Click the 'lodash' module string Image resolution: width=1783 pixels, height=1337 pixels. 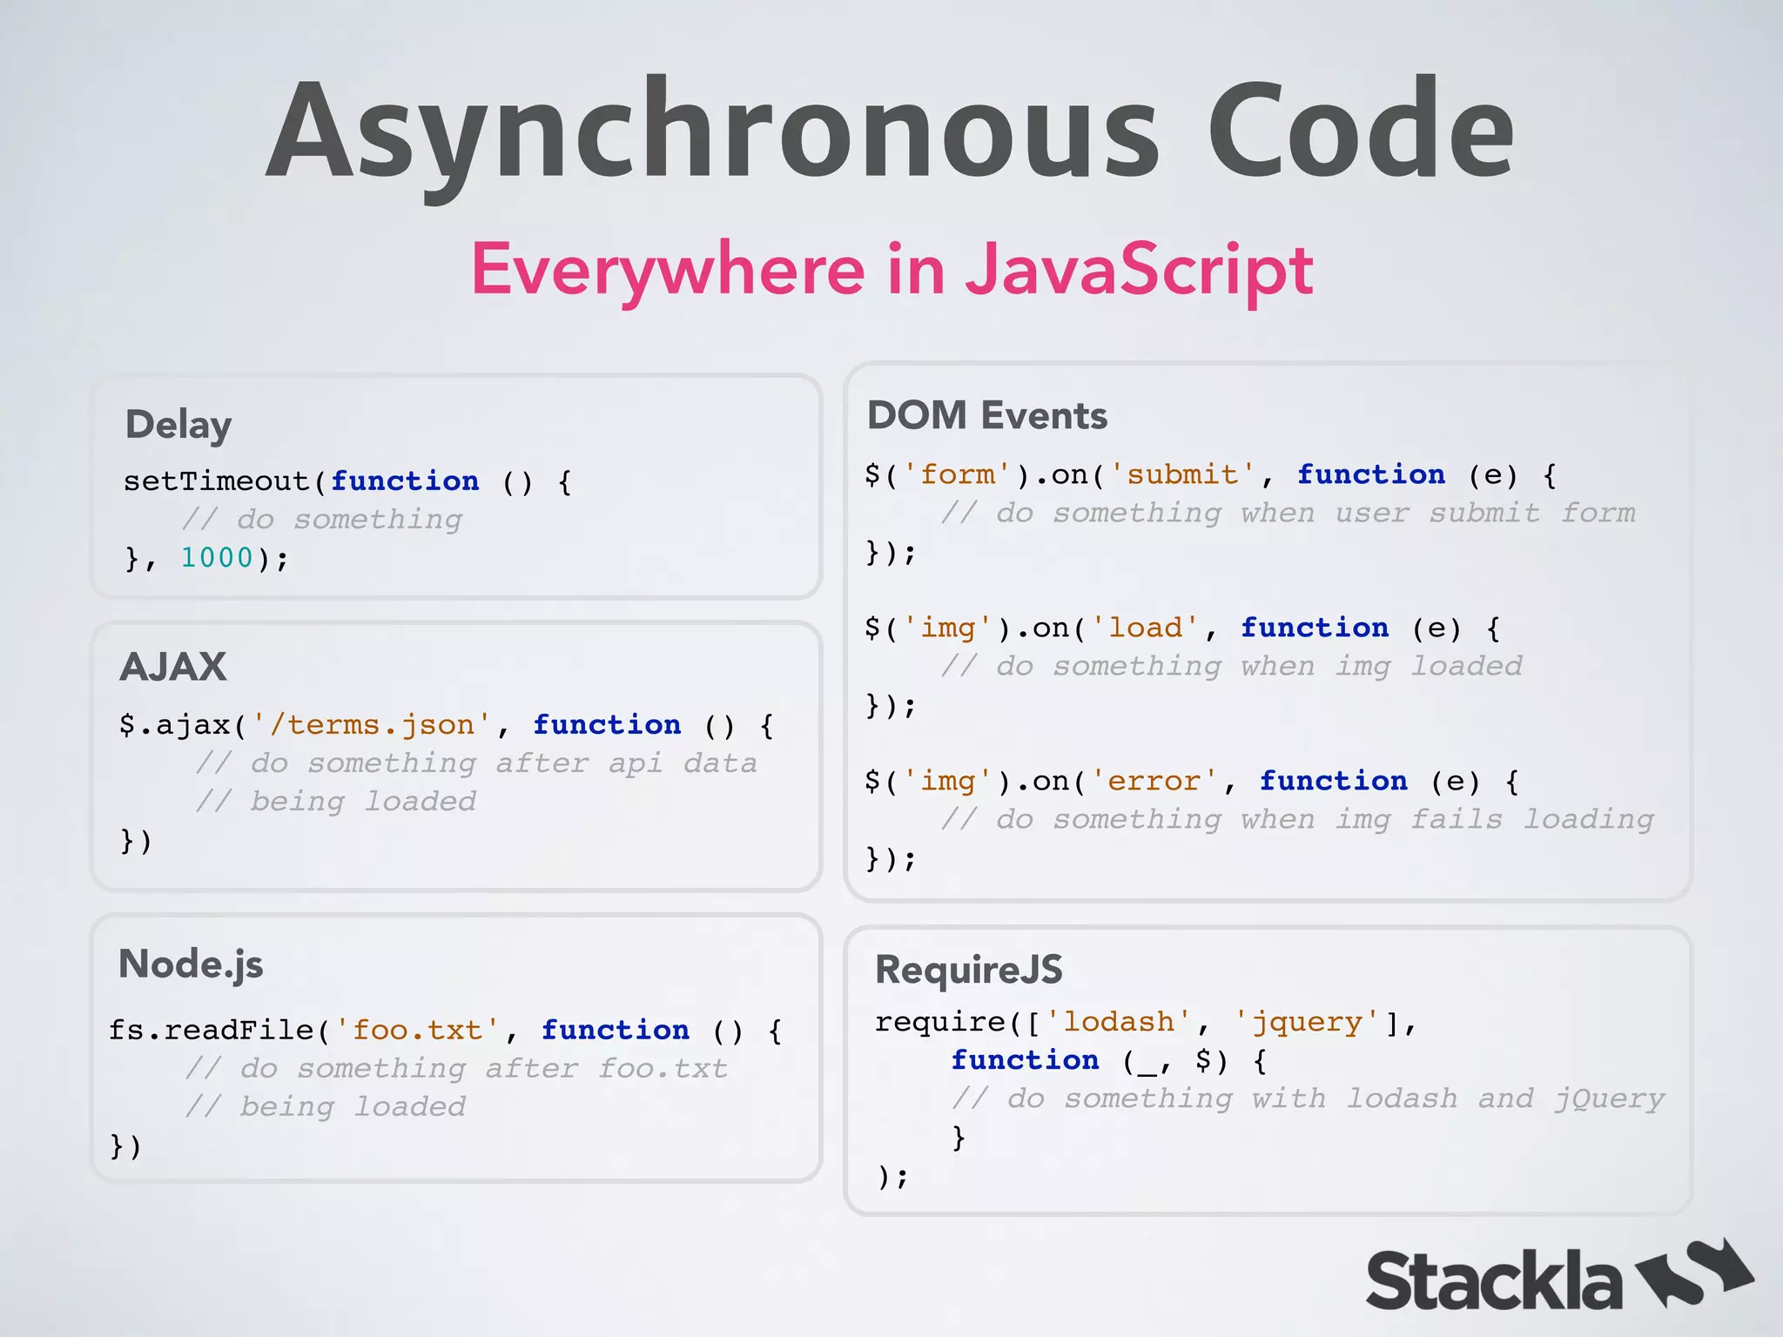click(1120, 1023)
